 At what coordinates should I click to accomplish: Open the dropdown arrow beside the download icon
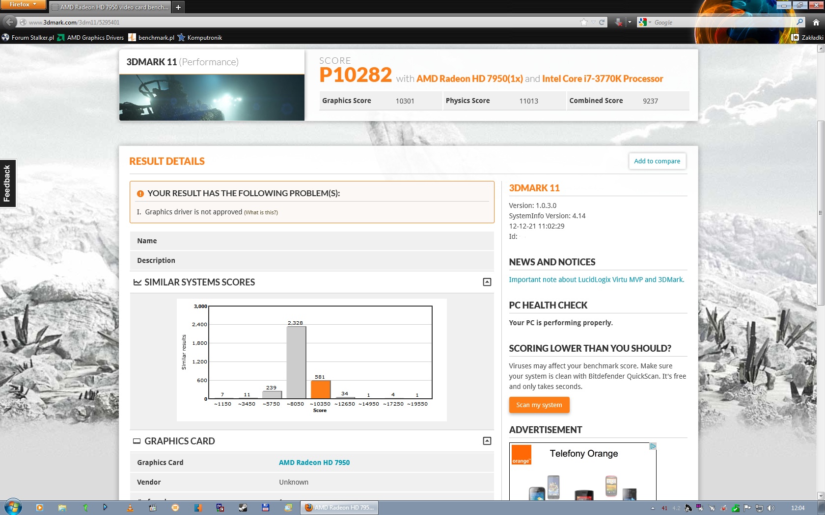[630, 22]
